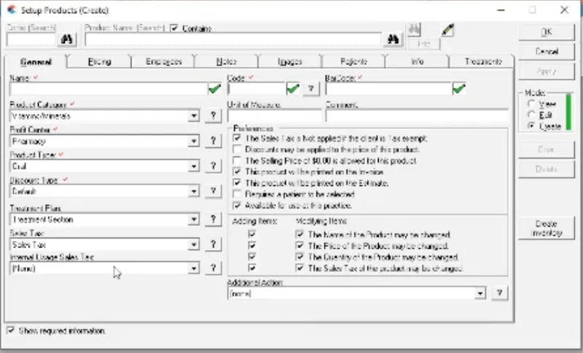Expand Product Type dropdown
Viewport: 583px width, 353px height.
[194, 166]
